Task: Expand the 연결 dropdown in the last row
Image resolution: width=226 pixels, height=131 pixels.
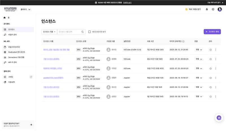Action: coord(199,97)
